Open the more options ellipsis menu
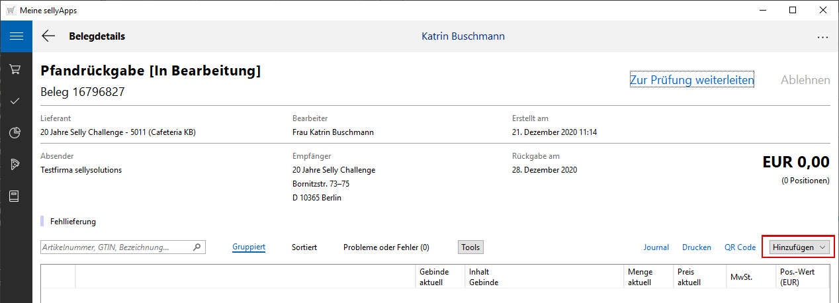This screenshot has width=839, height=303. click(822, 37)
